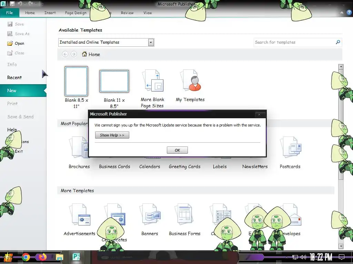Select New in the backstage sidebar

point(23,90)
